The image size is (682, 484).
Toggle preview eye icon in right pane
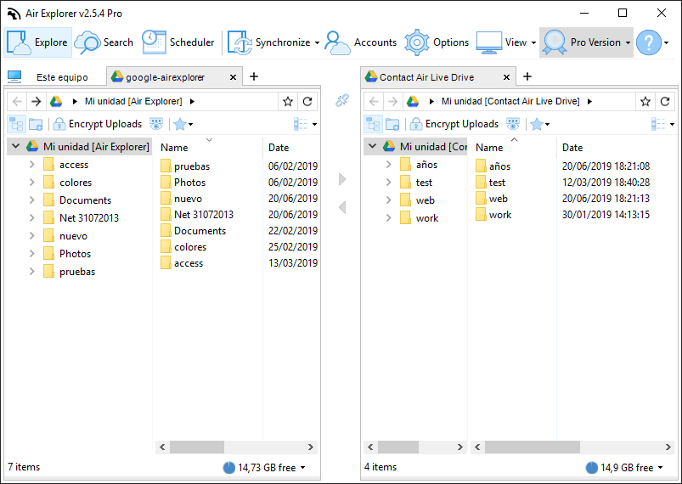(513, 124)
